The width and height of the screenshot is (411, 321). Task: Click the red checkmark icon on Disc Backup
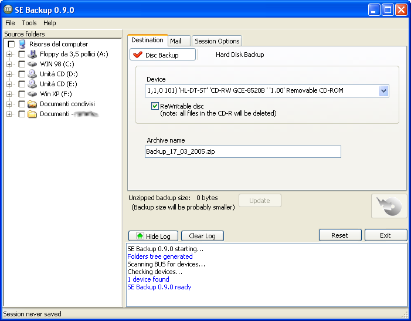click(138, 55)
